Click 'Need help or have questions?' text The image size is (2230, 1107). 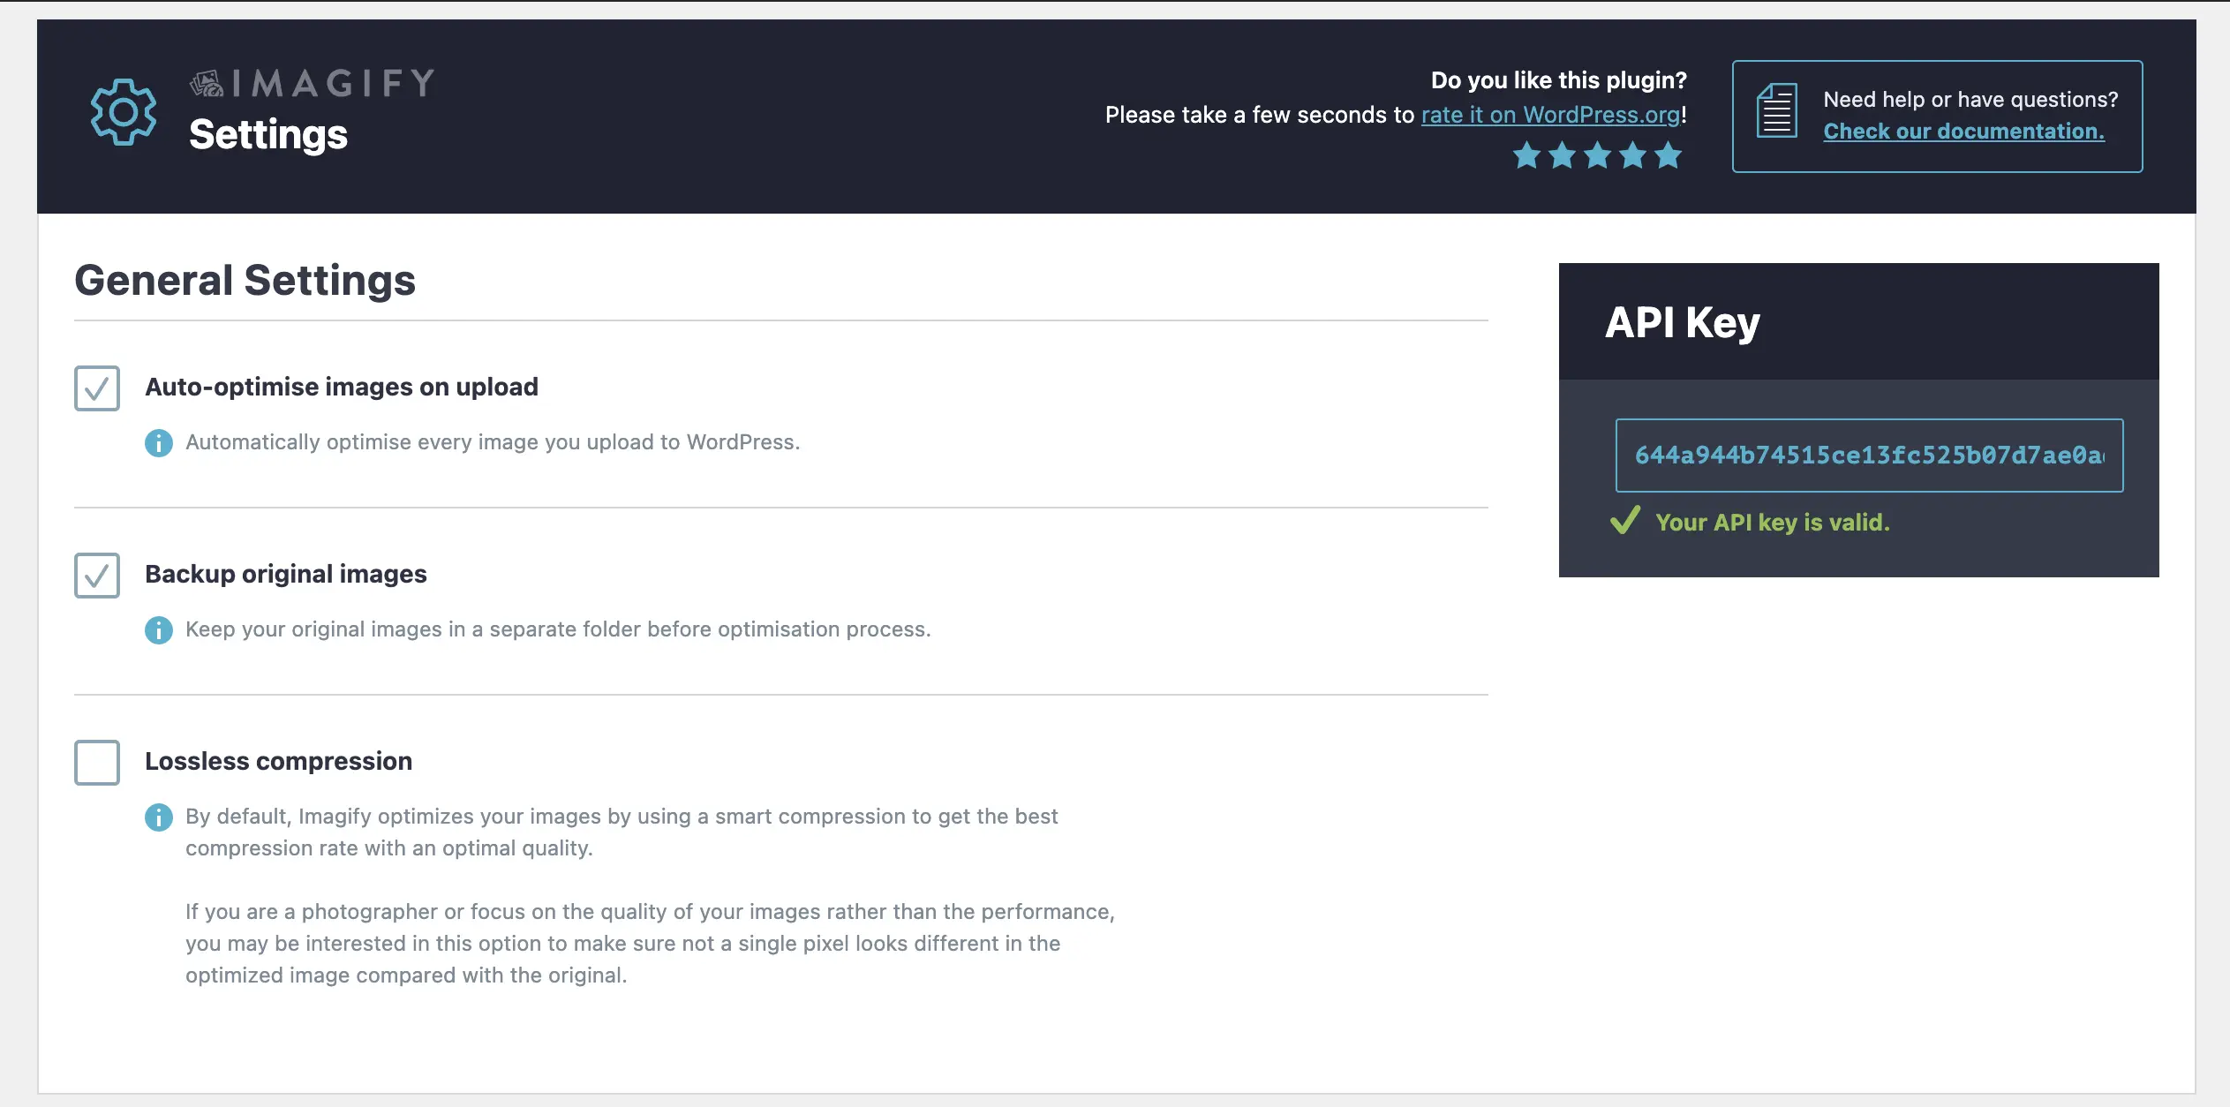[x=1970, y=100]
